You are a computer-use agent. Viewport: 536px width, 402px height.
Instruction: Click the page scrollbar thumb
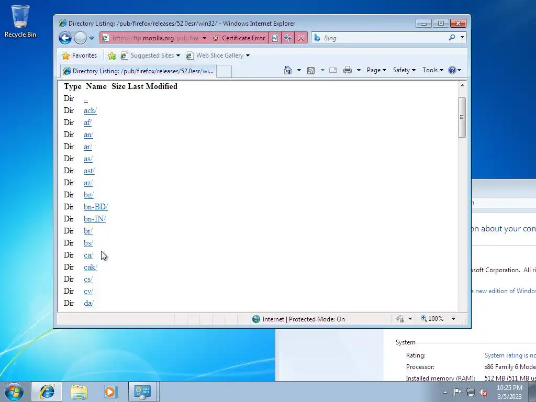tap(462, 117)
